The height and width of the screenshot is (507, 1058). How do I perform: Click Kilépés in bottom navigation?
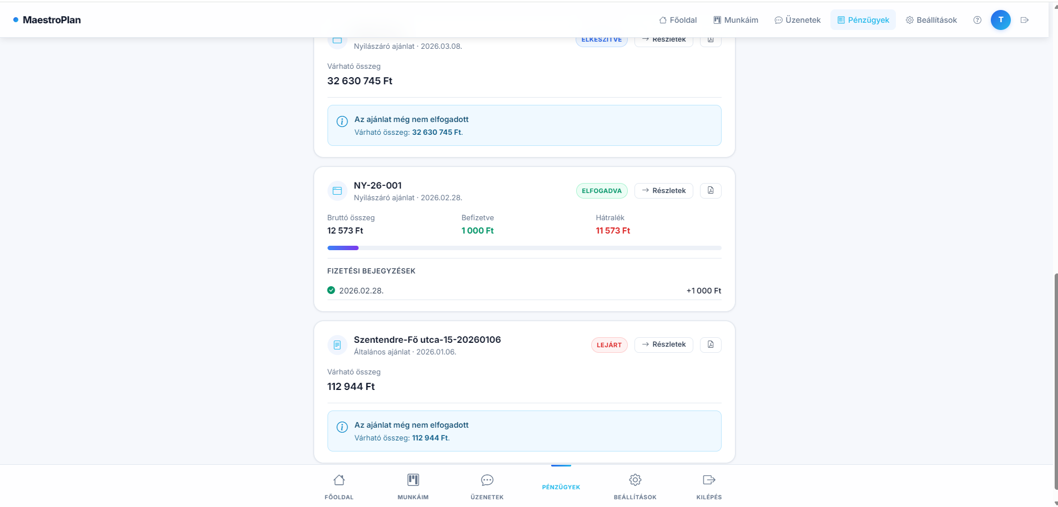709,486
